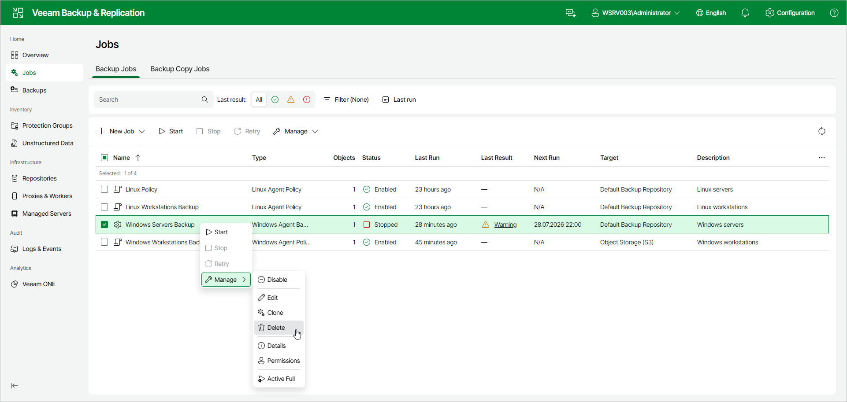The image size is (847, 402).
Task: Choose Start in context menu
Action: [226, 232]
